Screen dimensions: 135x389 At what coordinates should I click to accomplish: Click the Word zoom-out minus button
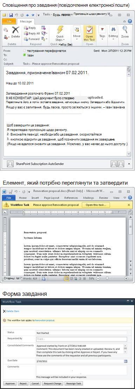(98, 279)
